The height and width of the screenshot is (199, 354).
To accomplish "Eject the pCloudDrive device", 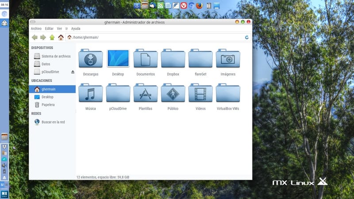I will [x=73, y=72].
